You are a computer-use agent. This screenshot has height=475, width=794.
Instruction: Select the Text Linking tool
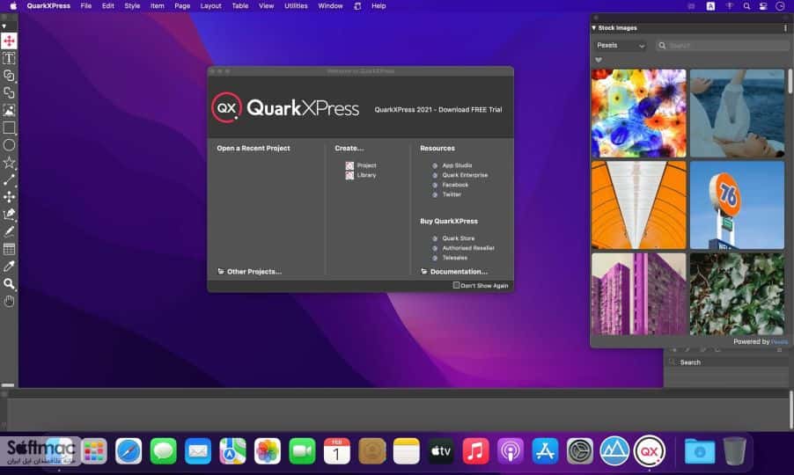click(x=9, y=76)
